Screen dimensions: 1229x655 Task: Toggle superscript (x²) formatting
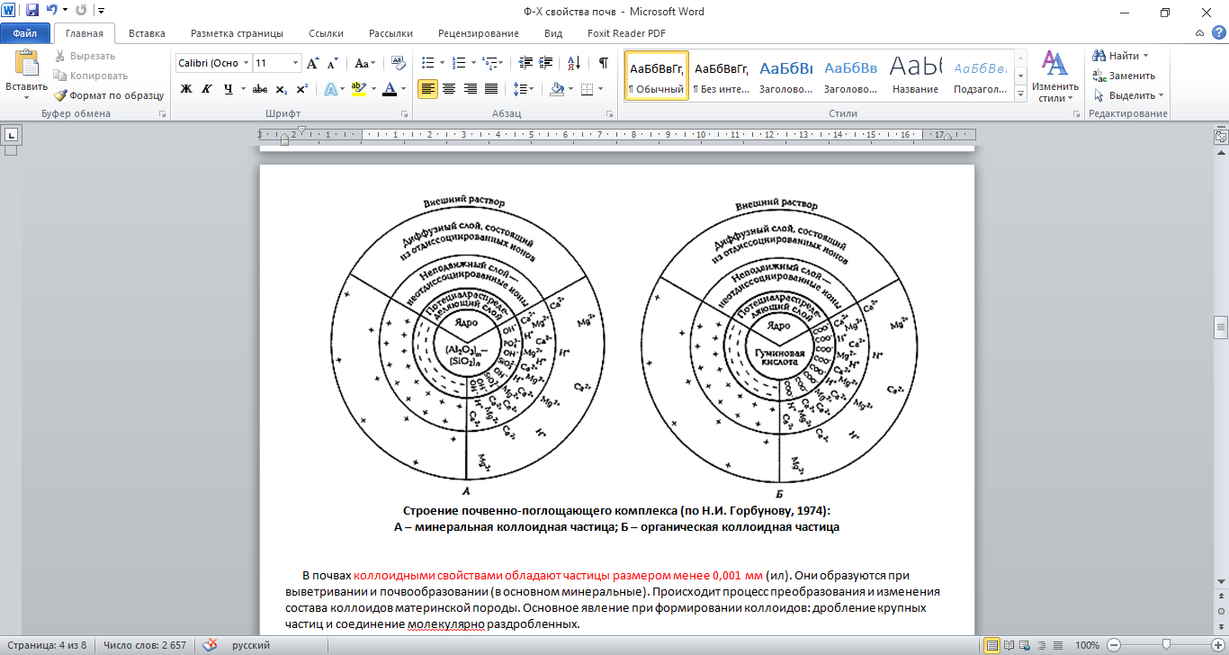[301, 89]
